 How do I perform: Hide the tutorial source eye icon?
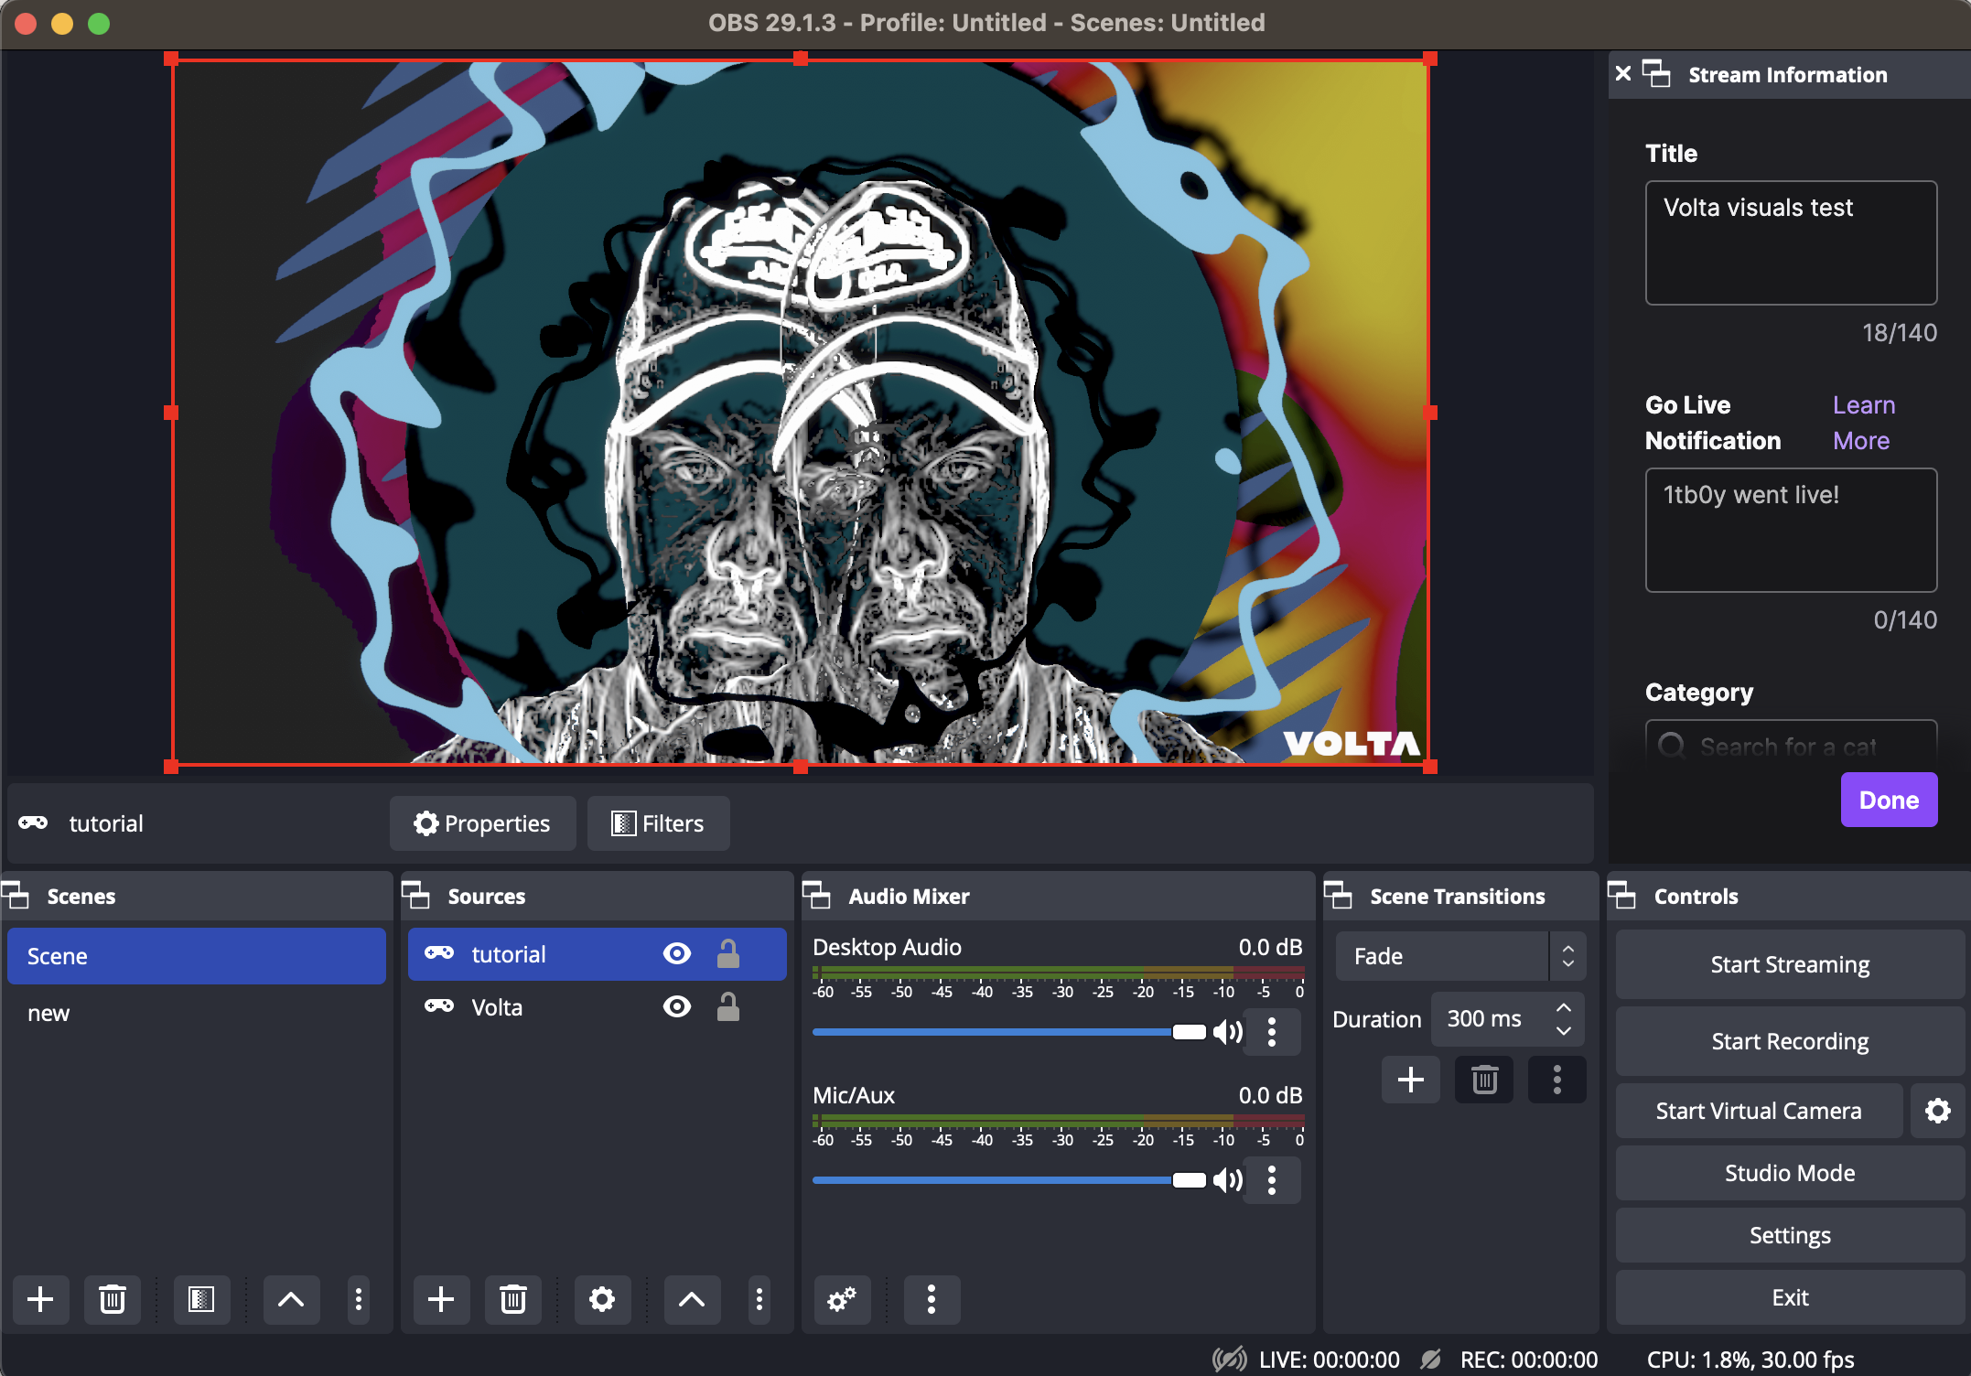[677, 954]
